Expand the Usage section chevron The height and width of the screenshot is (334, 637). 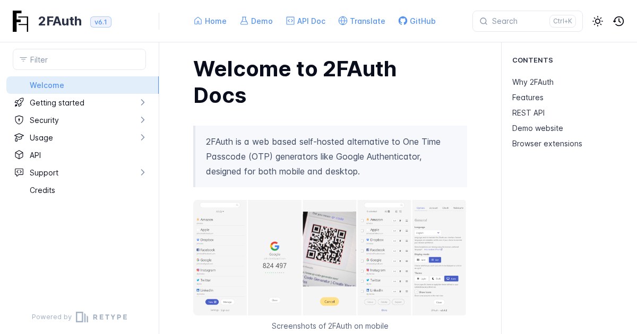click(x=142, y=137)
